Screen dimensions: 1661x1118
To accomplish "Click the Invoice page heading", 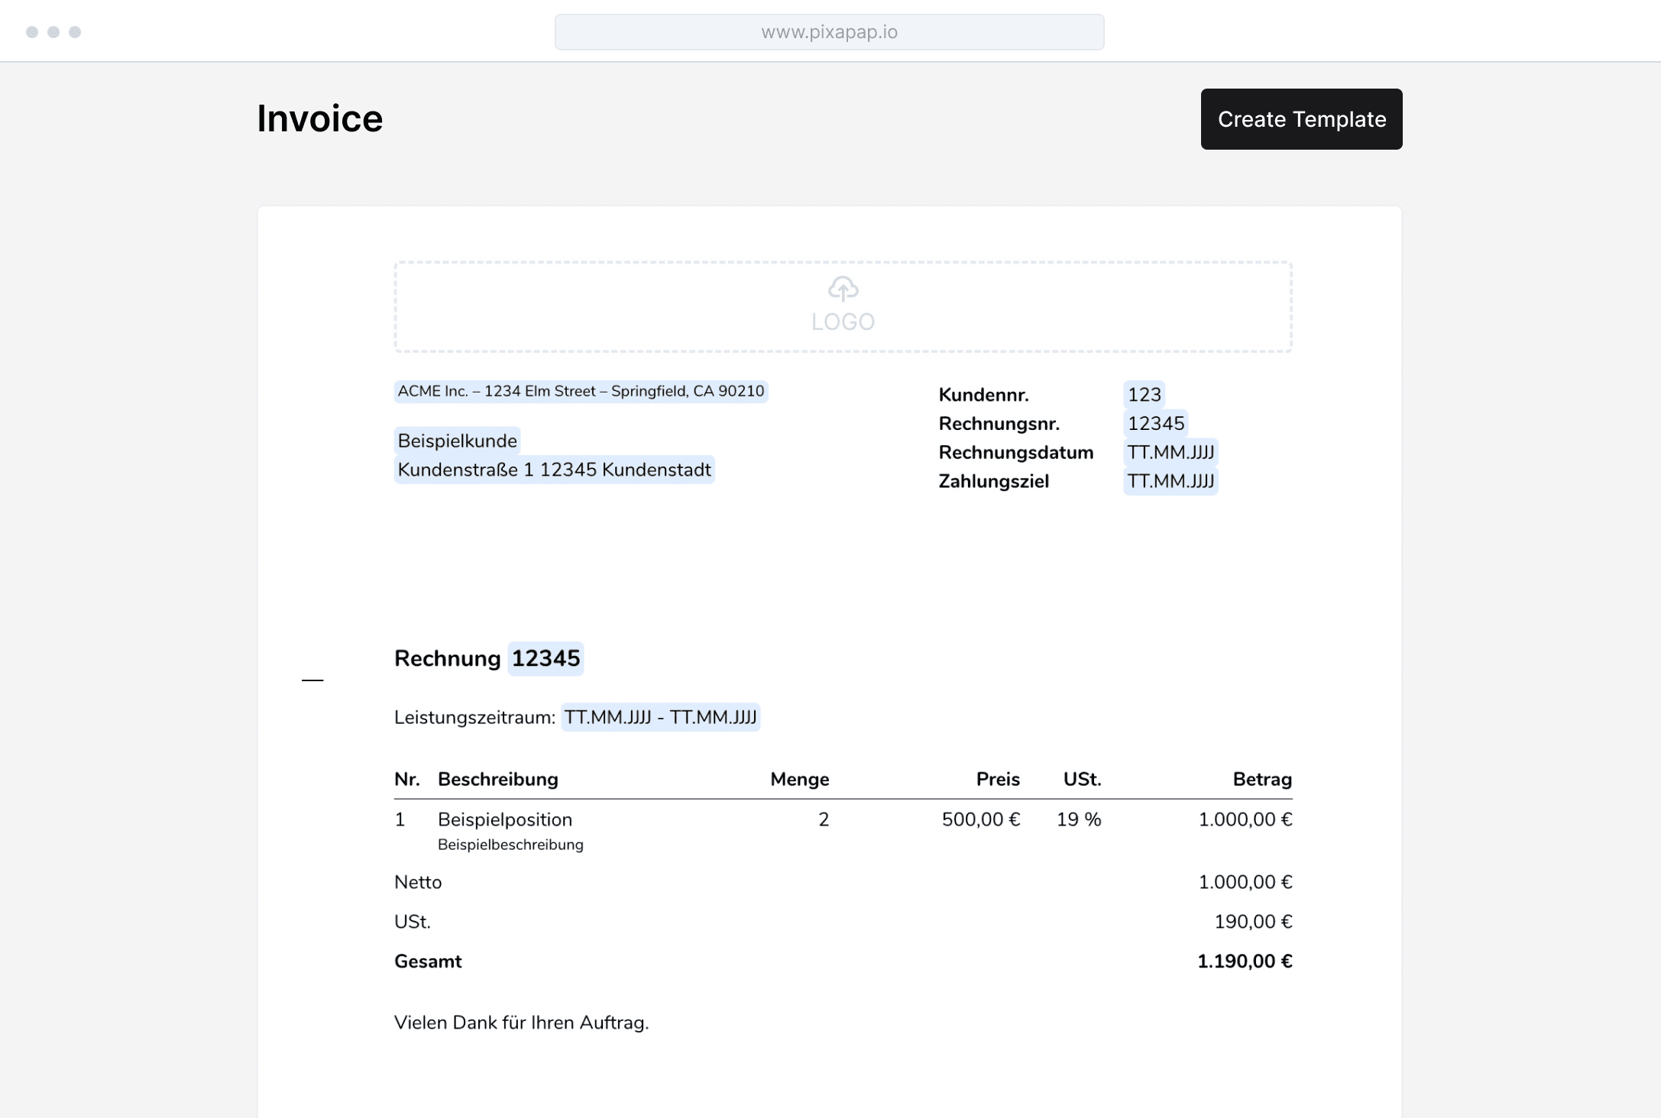I will pos(319,119).
